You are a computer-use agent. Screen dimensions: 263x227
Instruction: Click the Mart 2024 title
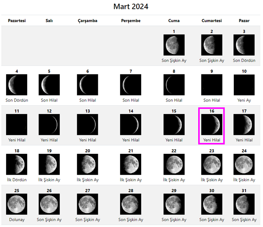pos(131,6)
